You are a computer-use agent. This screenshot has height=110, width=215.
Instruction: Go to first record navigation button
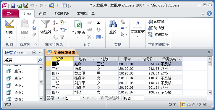coord(58,98)
